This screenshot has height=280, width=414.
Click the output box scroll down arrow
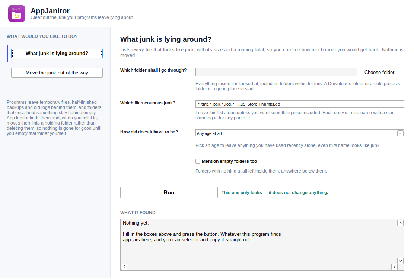click(400, 261)
